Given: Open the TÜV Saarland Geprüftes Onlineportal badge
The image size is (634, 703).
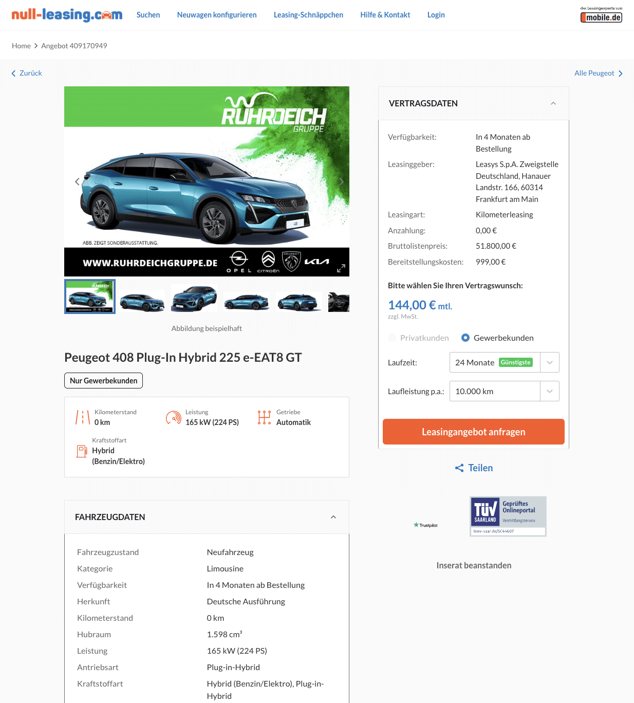Looking at the screenshot, I should tap(508, 516).
